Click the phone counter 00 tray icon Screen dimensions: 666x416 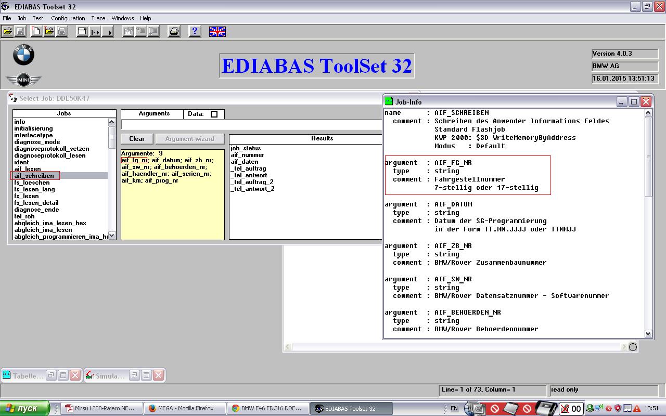[571, 408]
